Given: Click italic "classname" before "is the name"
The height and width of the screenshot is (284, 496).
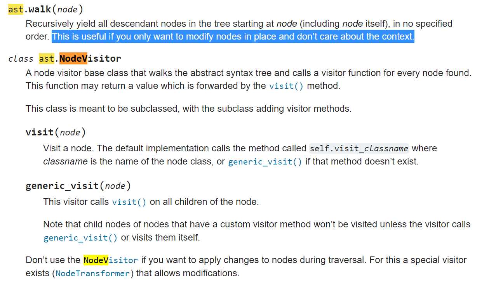Looking at the screenshot, I should point(65,161).
